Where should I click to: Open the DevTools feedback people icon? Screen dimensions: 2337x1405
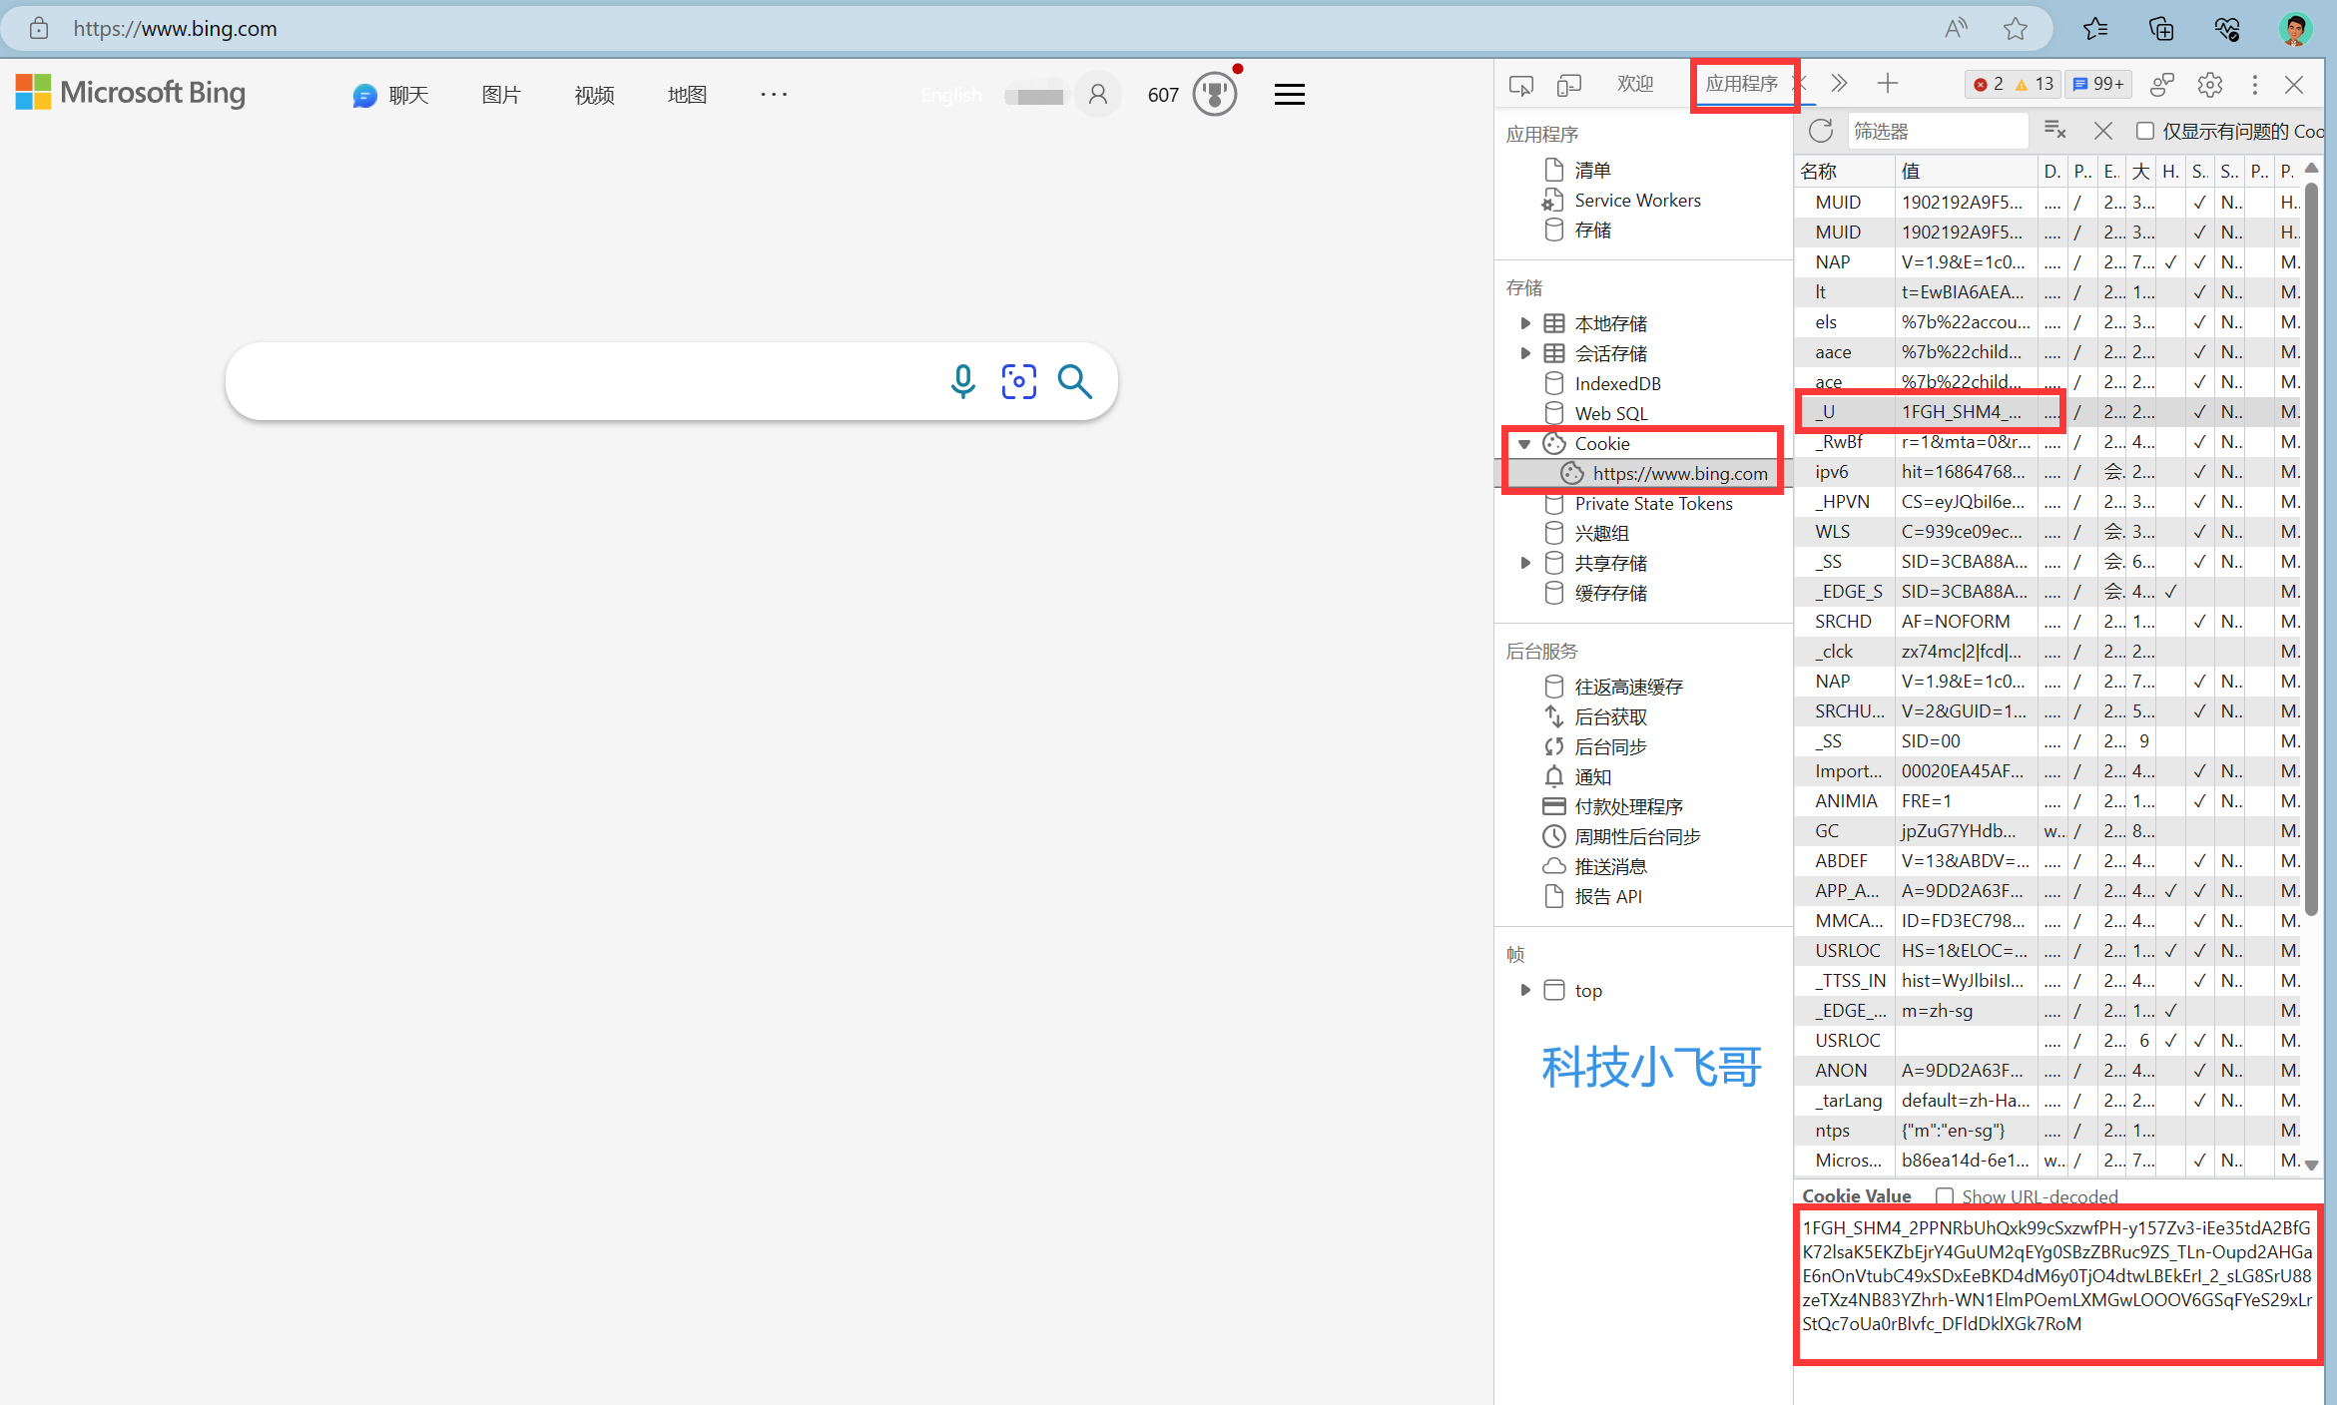tap(2161, 85)
